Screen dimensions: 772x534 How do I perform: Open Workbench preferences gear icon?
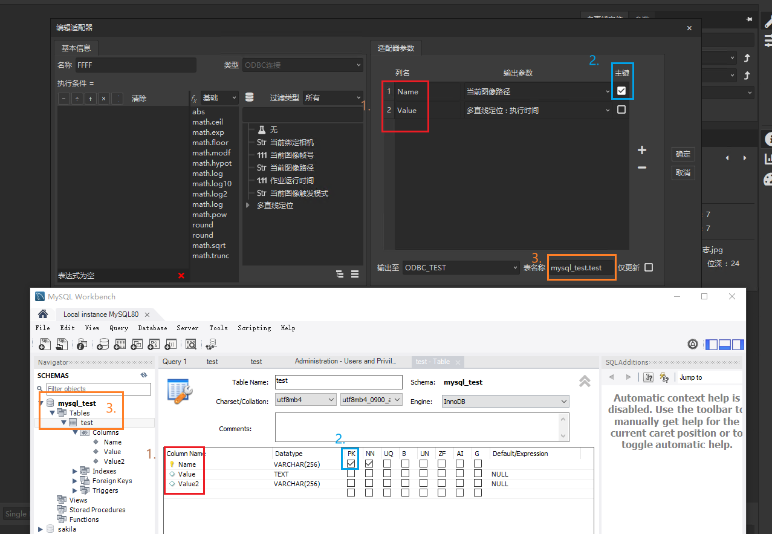pyautogui.click(x=693, y=344)
